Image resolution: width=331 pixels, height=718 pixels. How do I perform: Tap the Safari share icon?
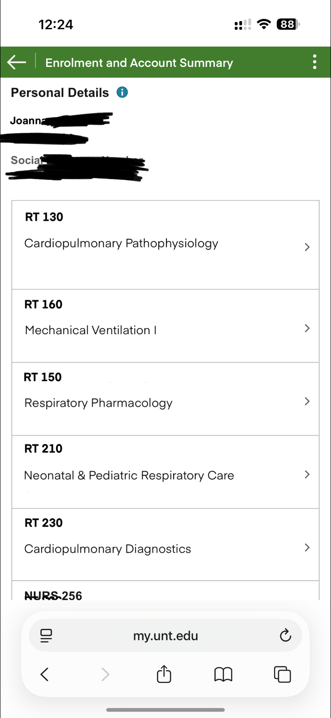coord(164,674)
